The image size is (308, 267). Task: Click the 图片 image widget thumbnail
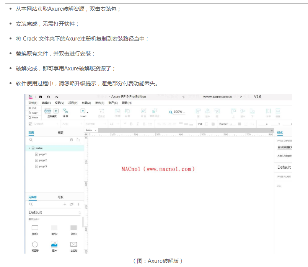(54, 244)
